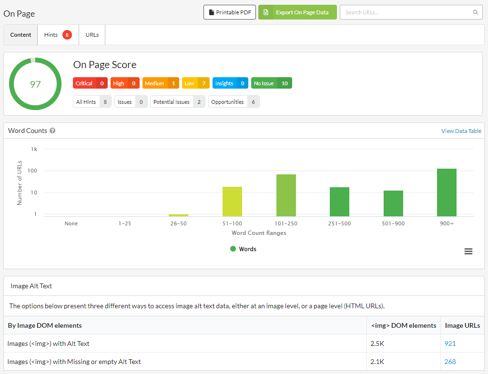Click 'Images (<img>) with Missing or empty Alt Text'
The image size is (488, 374).
(x=74, y=362)
